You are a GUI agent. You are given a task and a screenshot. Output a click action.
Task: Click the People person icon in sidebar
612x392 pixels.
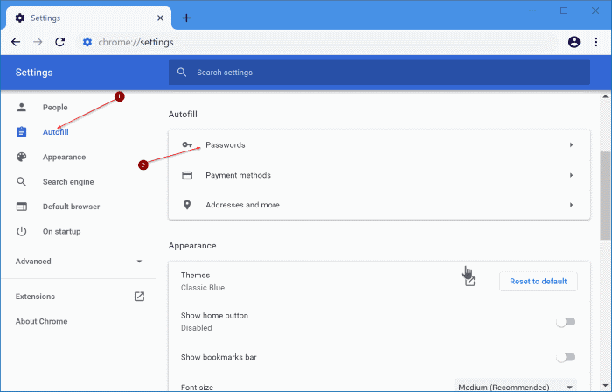click(22, 107)
